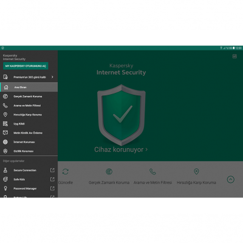The height and width of the screenshot is (243, 243).
Task: Click the reports icon at top right
Action: pyautogui.click(x=234, y=56)
